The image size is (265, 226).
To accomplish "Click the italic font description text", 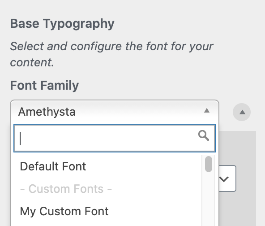I will (x=111, y=54).
